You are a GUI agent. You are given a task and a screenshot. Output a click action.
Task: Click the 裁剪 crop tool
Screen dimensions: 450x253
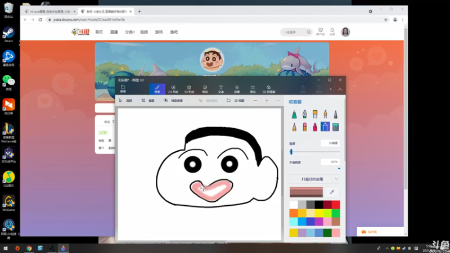(148, 101)
